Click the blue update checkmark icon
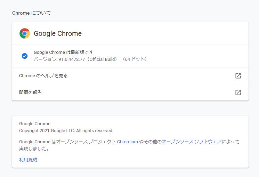The height and width of the screenshot is (177, 259). (x=25, y=56)
